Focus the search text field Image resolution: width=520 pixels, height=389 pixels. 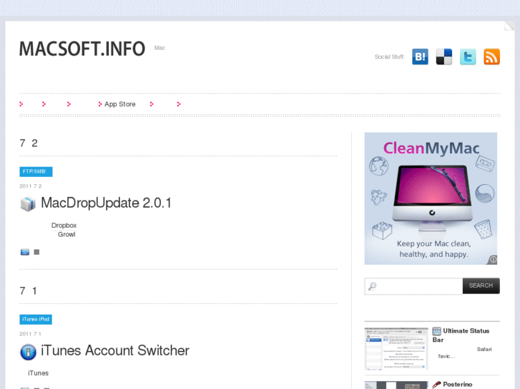[413, 286]
